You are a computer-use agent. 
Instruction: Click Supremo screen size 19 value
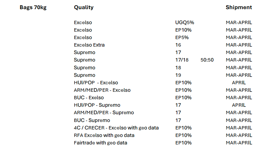coord(178,75)
